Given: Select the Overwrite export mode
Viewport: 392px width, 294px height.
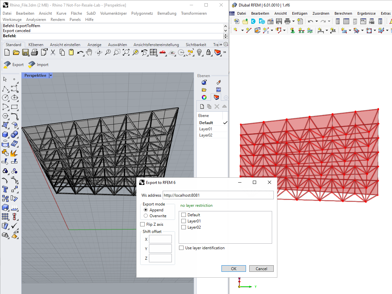Looking at the screenshot, I should (146, 216).
